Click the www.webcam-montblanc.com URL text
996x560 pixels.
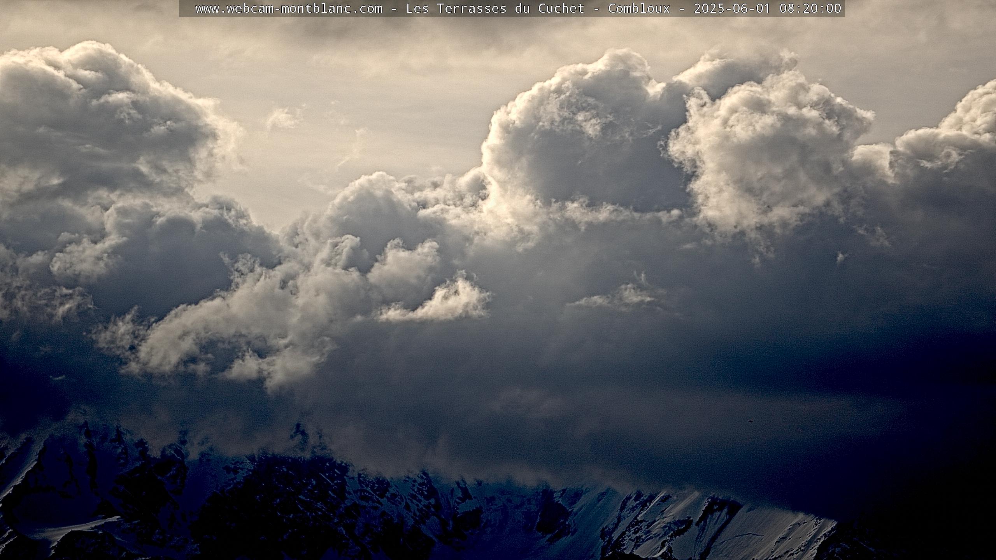point(289,9)
